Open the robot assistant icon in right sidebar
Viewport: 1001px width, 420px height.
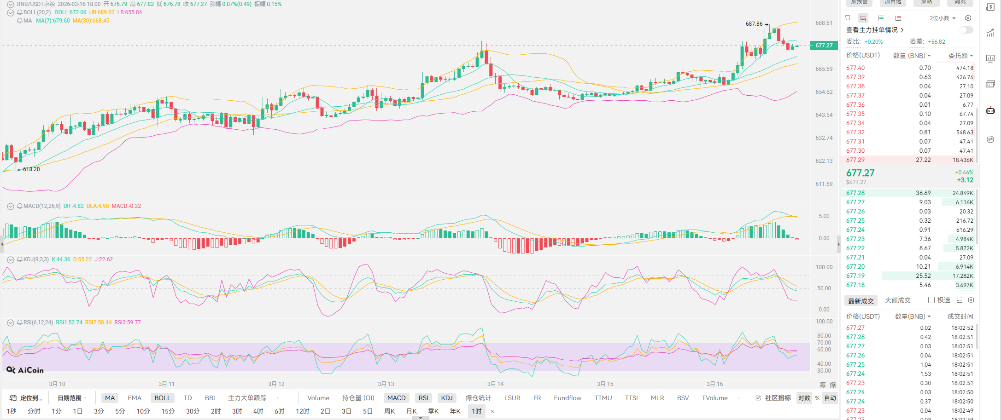pos(990,110)
